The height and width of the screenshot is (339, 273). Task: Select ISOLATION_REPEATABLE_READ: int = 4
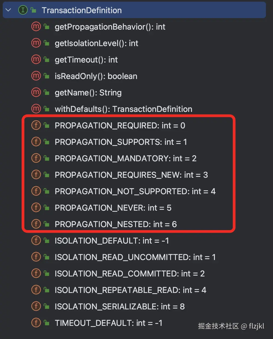pyautogui.click(x=130, y=290)
